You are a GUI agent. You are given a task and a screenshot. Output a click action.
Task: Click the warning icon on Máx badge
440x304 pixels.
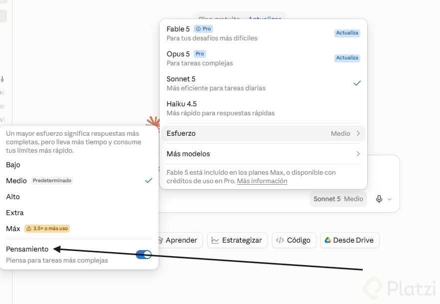coord(28,229)
